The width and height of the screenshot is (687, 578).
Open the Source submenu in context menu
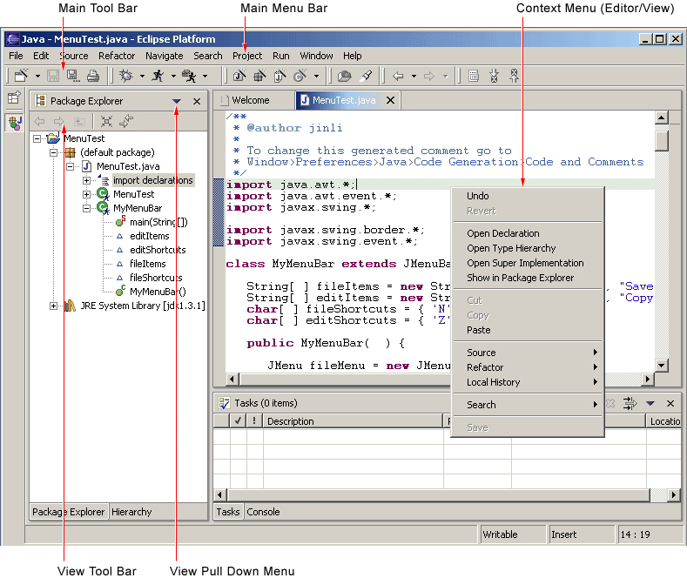coord(528,353)
